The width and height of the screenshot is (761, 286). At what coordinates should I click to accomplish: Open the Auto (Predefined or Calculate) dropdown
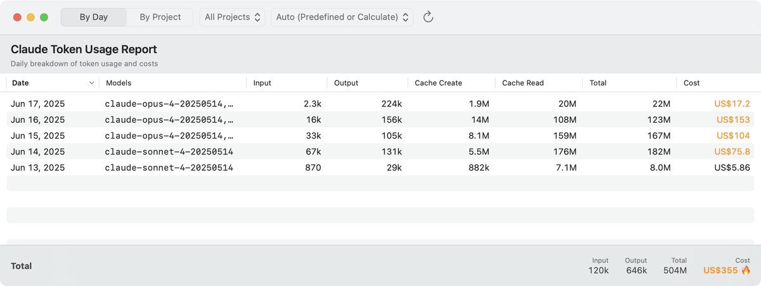pos(342,17)
